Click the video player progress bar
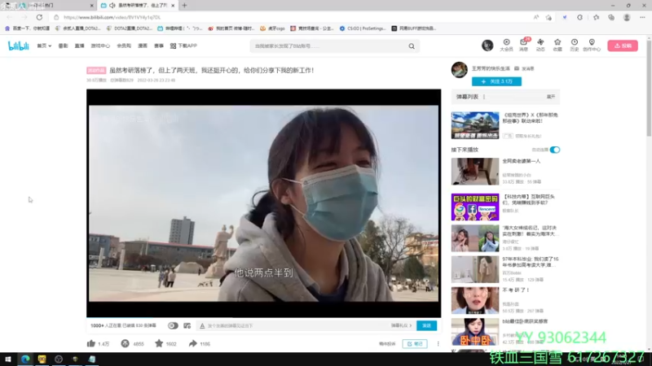The image size is (652, 366). click(x=263, y=317)
